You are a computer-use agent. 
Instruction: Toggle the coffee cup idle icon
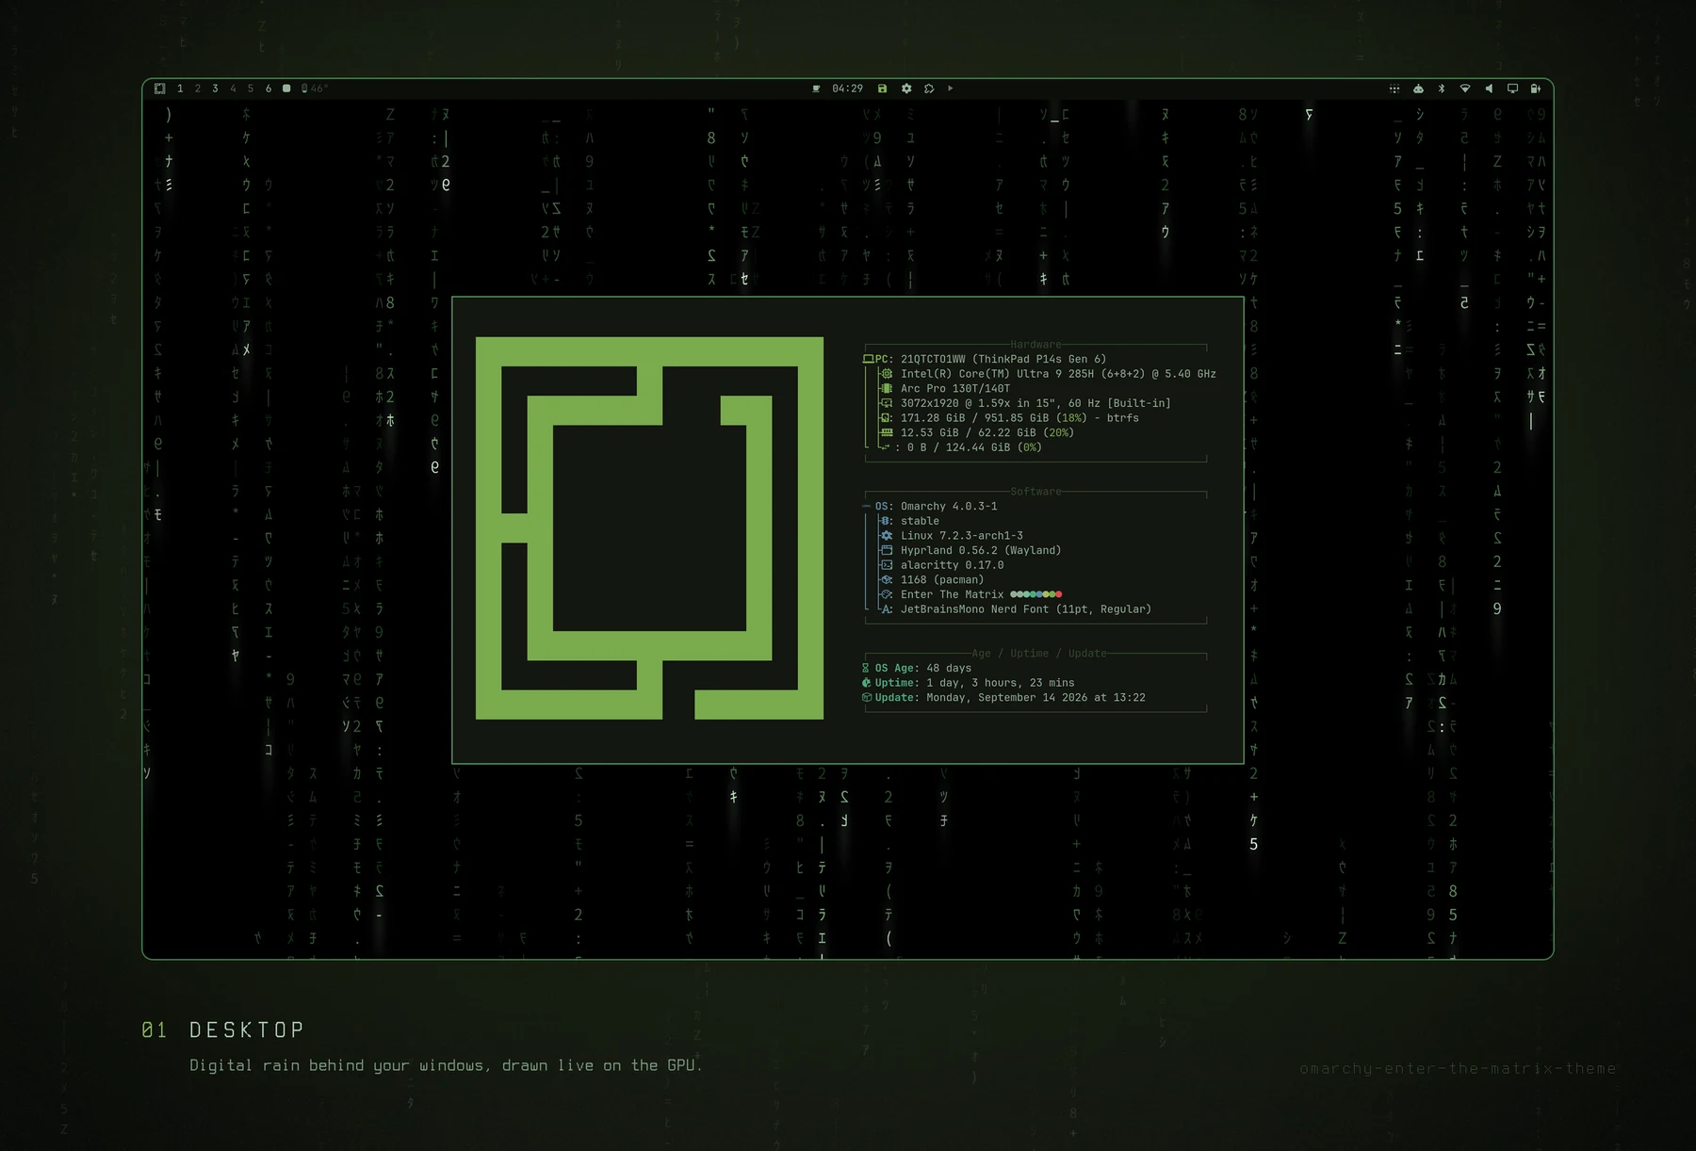click(816, 89)
